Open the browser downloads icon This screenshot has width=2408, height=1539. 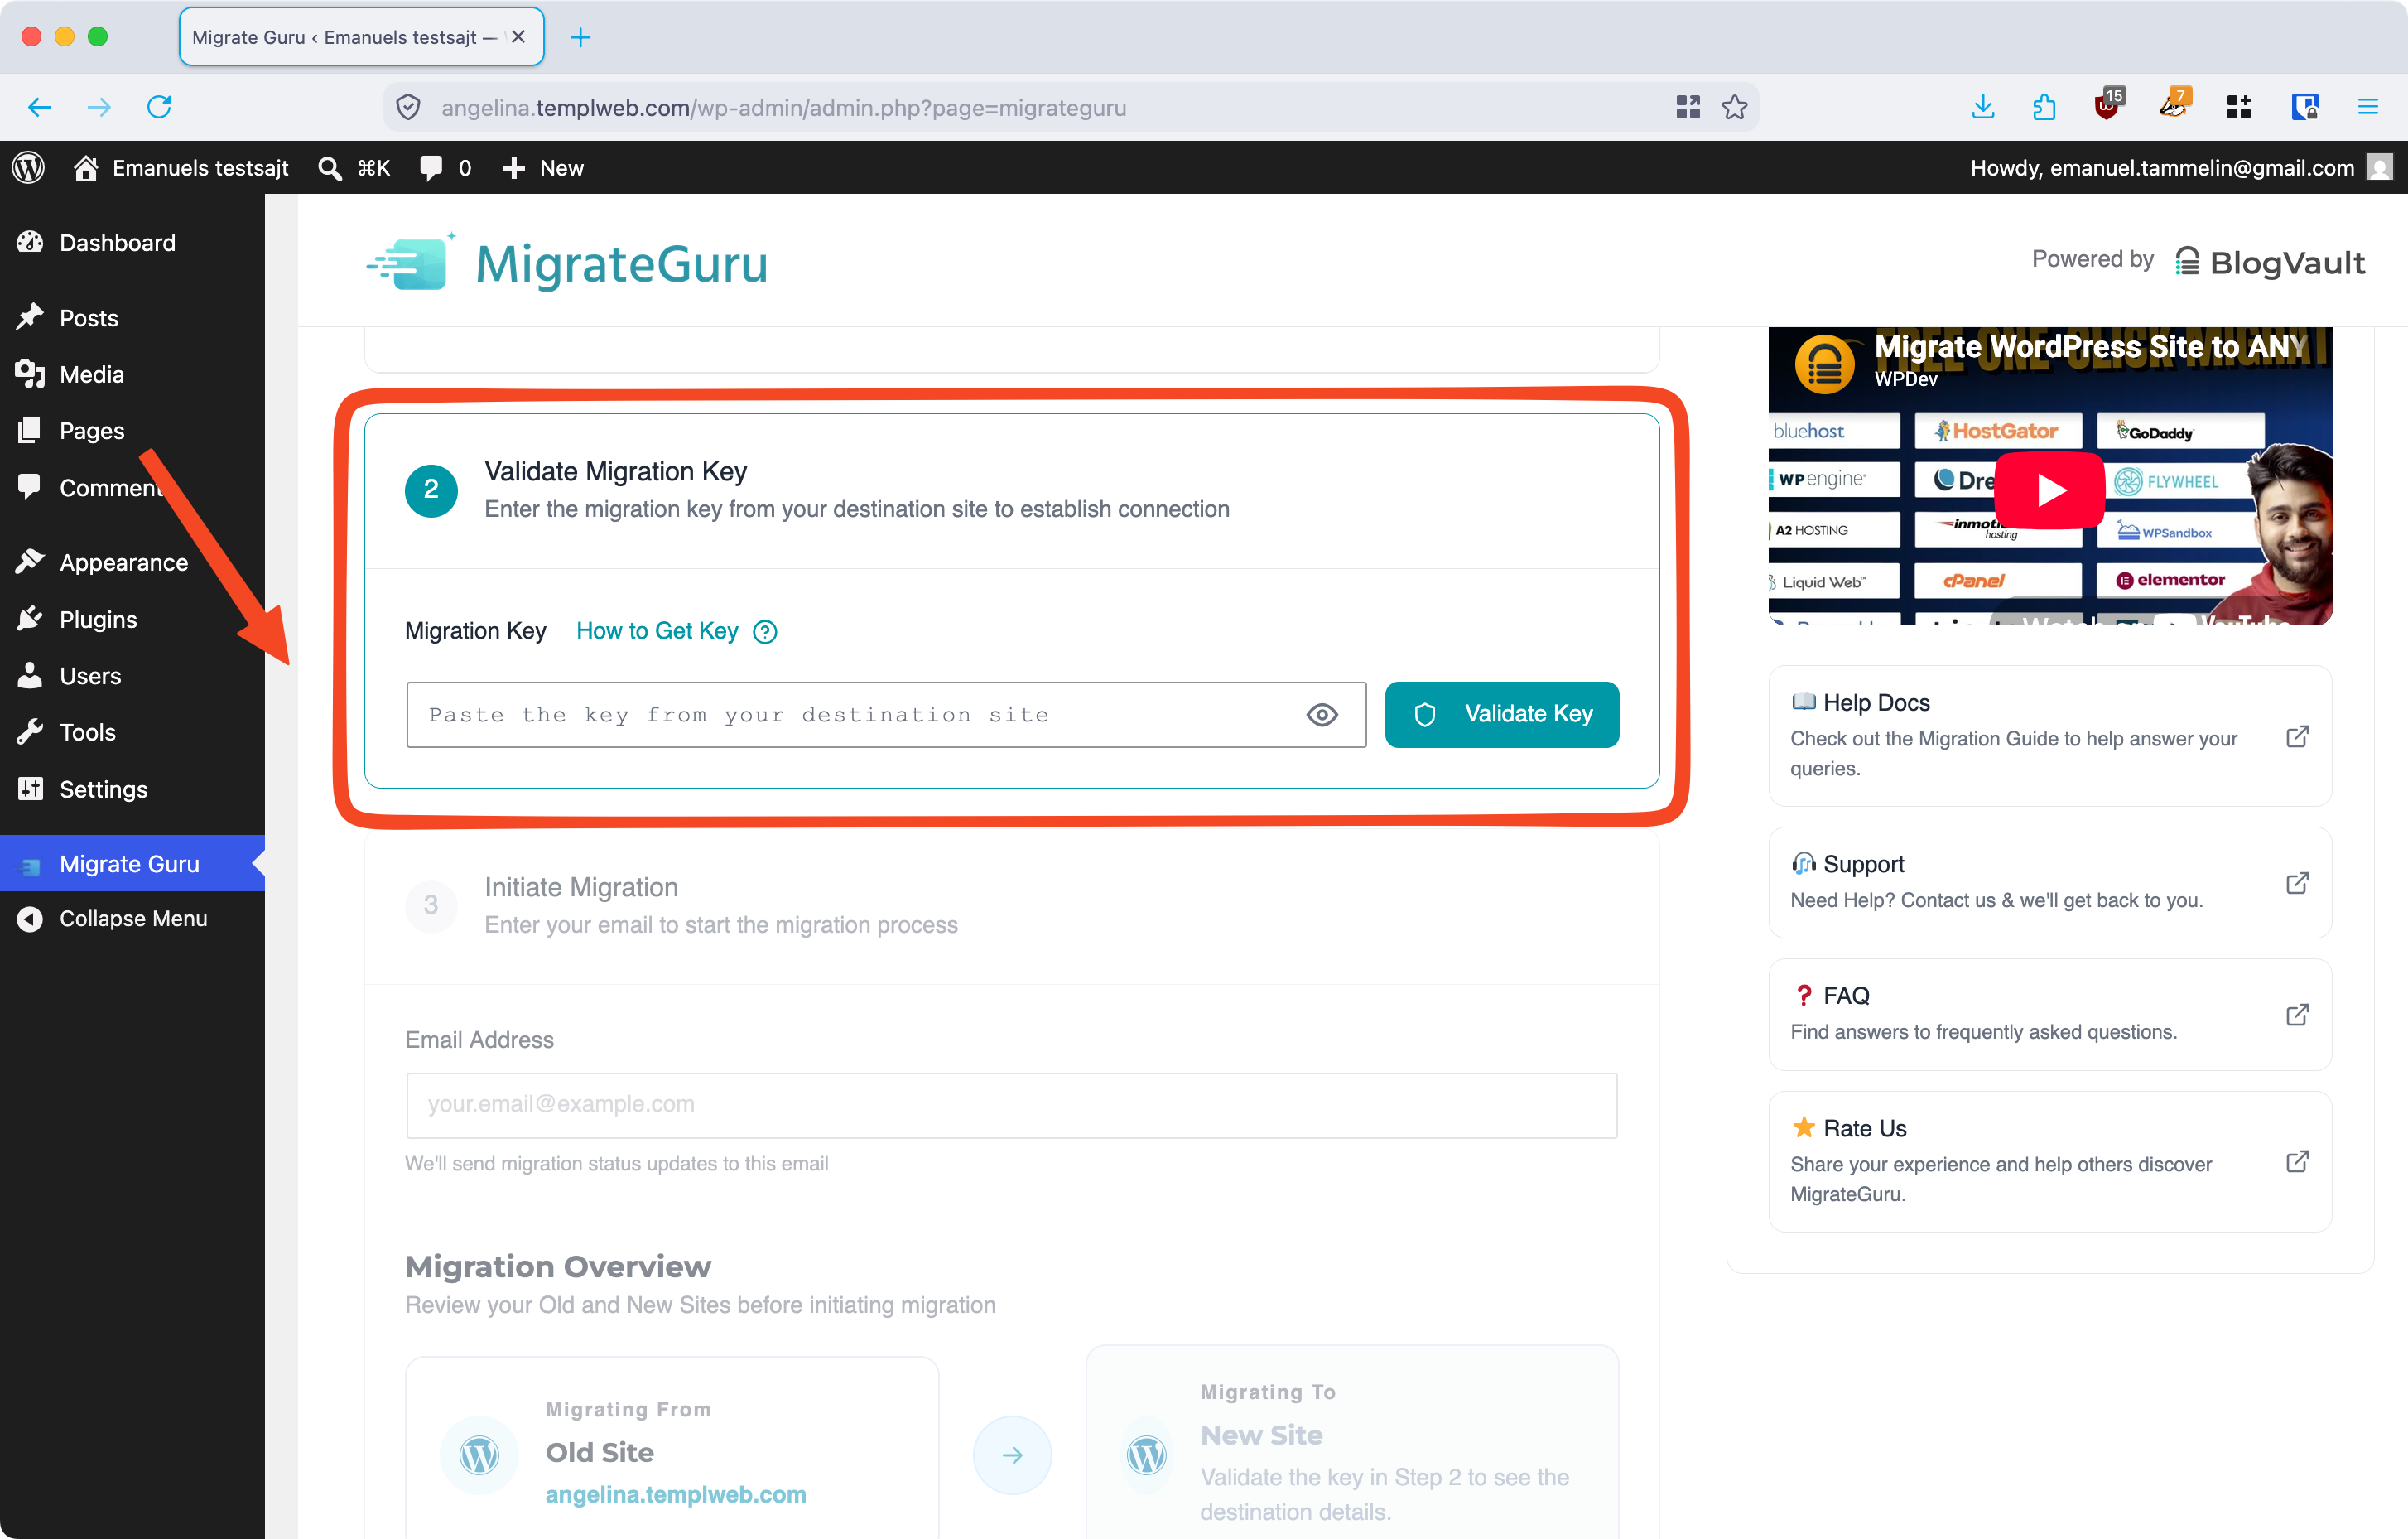tap(1983, 107)
